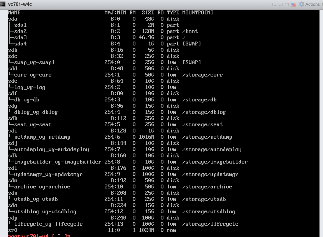This screenshot has height=237, width=323.
Task: Click the gear icon next to Actions
Action: click(302, 4)
